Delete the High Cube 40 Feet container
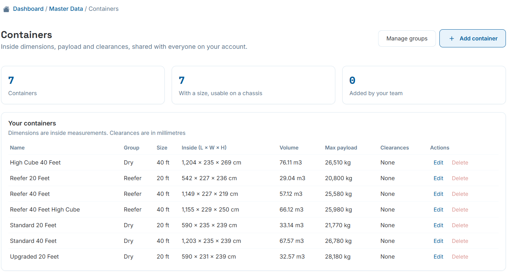 click(x=460, y=162)
